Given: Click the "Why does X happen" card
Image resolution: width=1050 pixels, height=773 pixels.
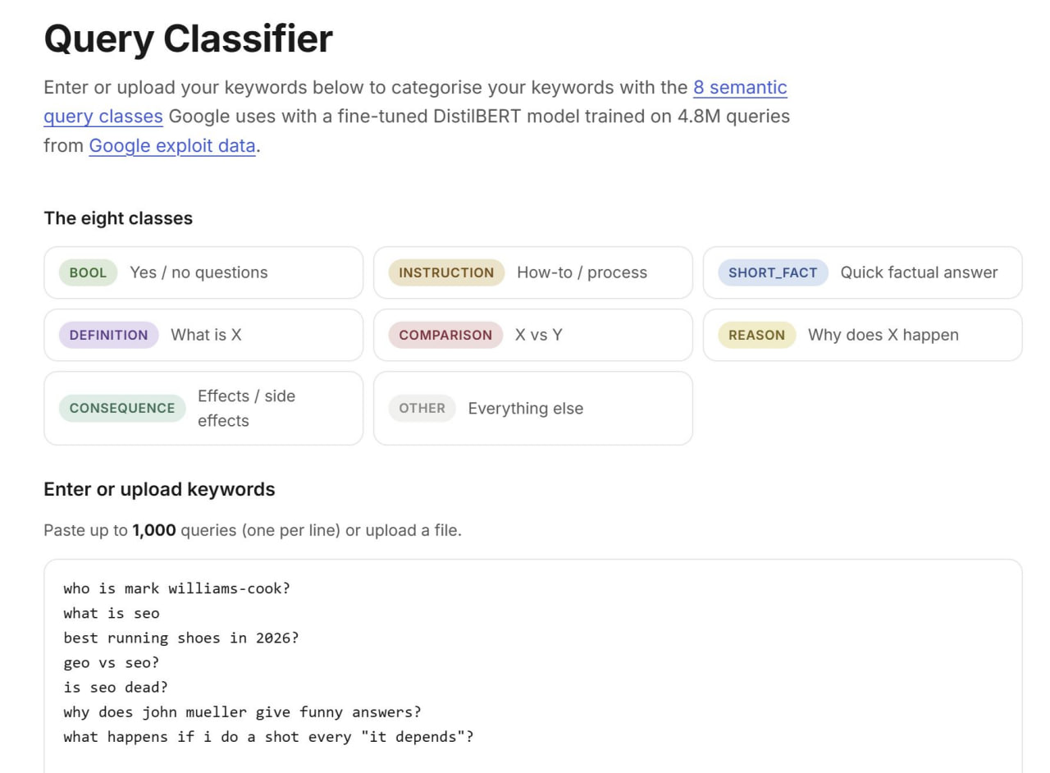Looking at the screenshot, I should 862,335.
